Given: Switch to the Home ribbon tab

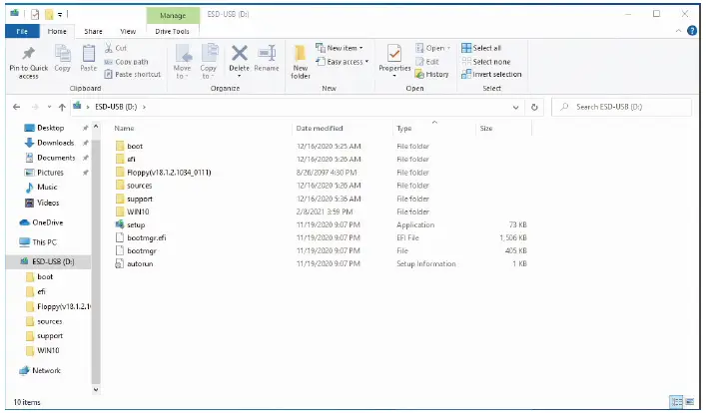Looking at the screenshot, I should [57, 31].
